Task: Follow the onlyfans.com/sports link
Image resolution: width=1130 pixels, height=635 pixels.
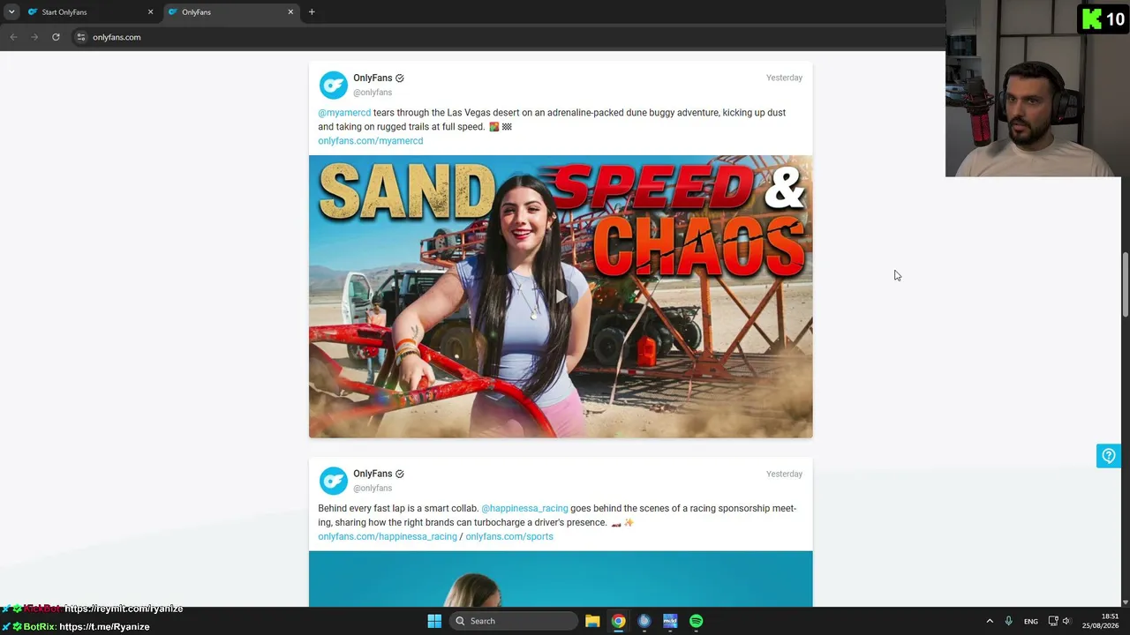Action: pos(509,537)
